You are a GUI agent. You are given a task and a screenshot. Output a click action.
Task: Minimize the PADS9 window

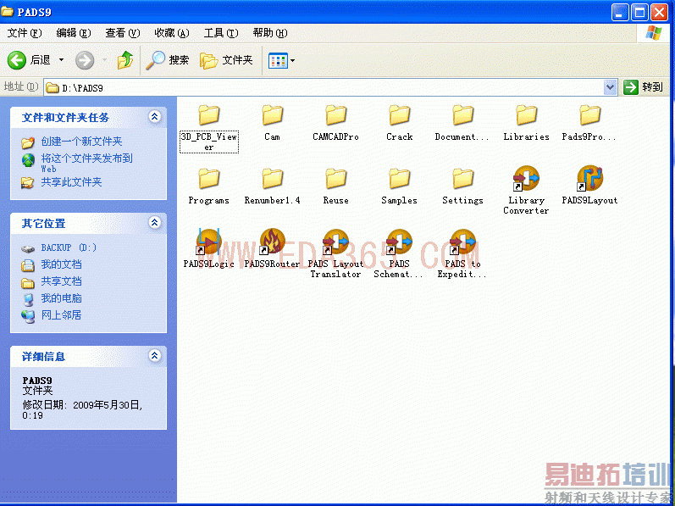click(620, 13)
